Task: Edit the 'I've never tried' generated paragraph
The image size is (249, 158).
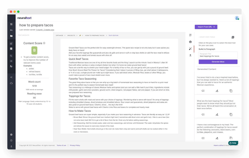Action: pyautogui.click(x=217, y=91)
